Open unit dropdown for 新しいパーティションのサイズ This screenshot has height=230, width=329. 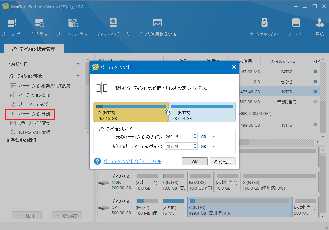(x=213, y=146)
